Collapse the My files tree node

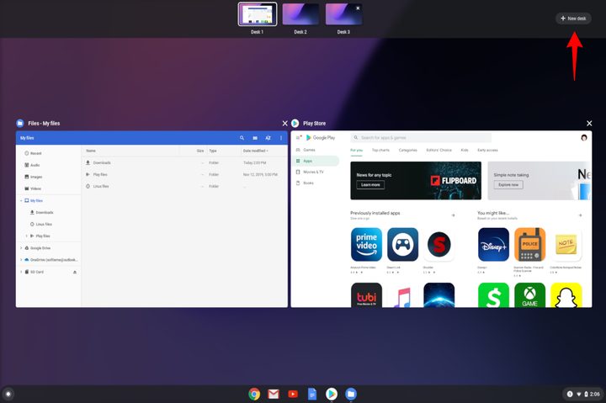coord(21,200)
